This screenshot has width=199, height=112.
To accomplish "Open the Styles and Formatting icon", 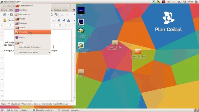I will tap(5, 20).
